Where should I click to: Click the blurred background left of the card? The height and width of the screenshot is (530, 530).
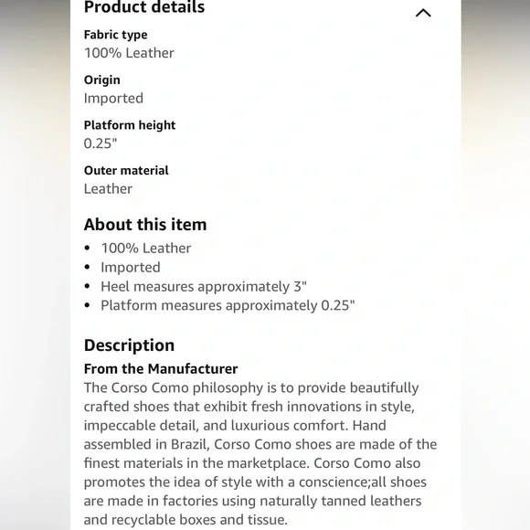click(35, 265)
